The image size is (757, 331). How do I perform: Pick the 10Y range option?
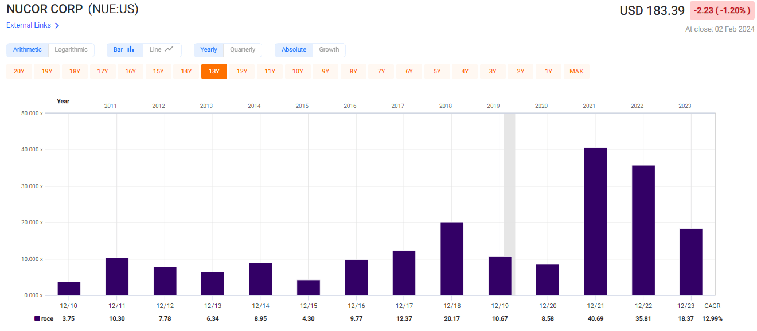(298, 71)
